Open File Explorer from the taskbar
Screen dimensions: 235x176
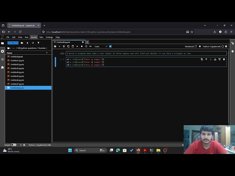[158, 150]
